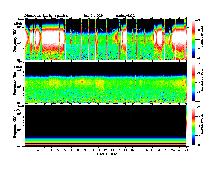Click the dH/dt spectrogram plot area
The width and height of the screenshot is (222, 172).
click(105, 39)
